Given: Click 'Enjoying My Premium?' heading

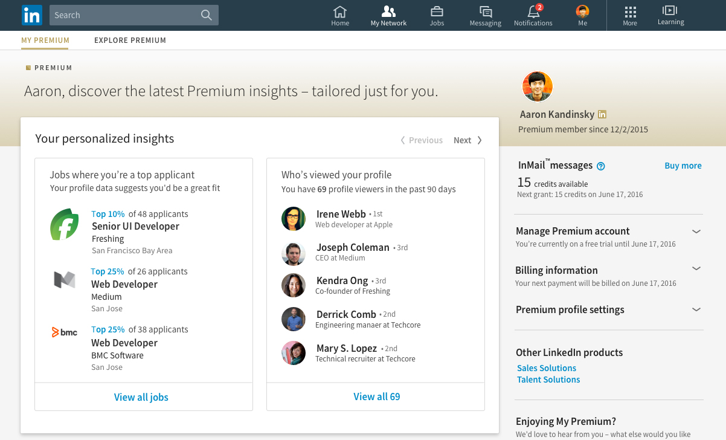Looking at the screenshot, I should click(x=566, y=421).
